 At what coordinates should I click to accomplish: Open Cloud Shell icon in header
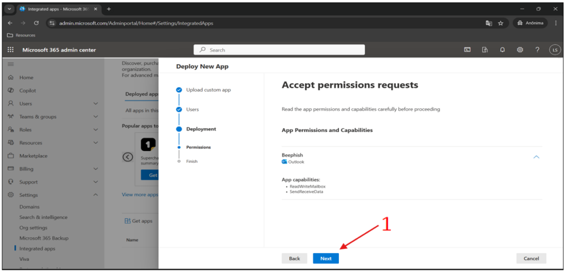point(467,50)
